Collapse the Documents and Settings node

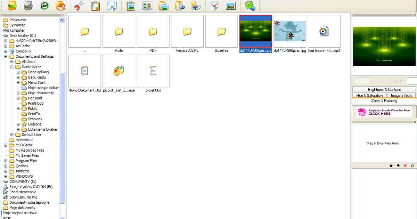coord(6,56)
